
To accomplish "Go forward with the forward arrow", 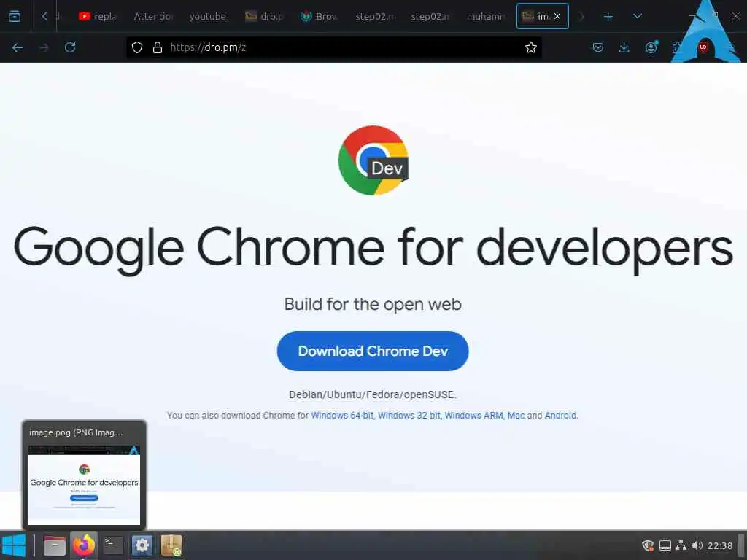I will tap(44, 47).
